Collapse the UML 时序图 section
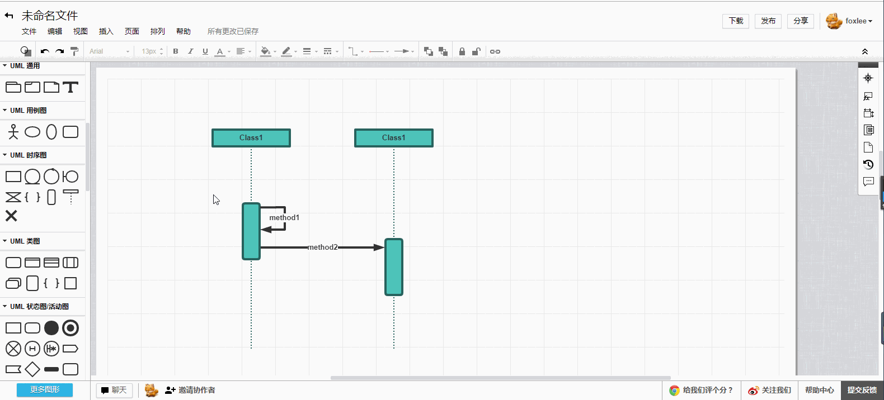Viewport: 884px width, 400px height. [x=24, y=155]
